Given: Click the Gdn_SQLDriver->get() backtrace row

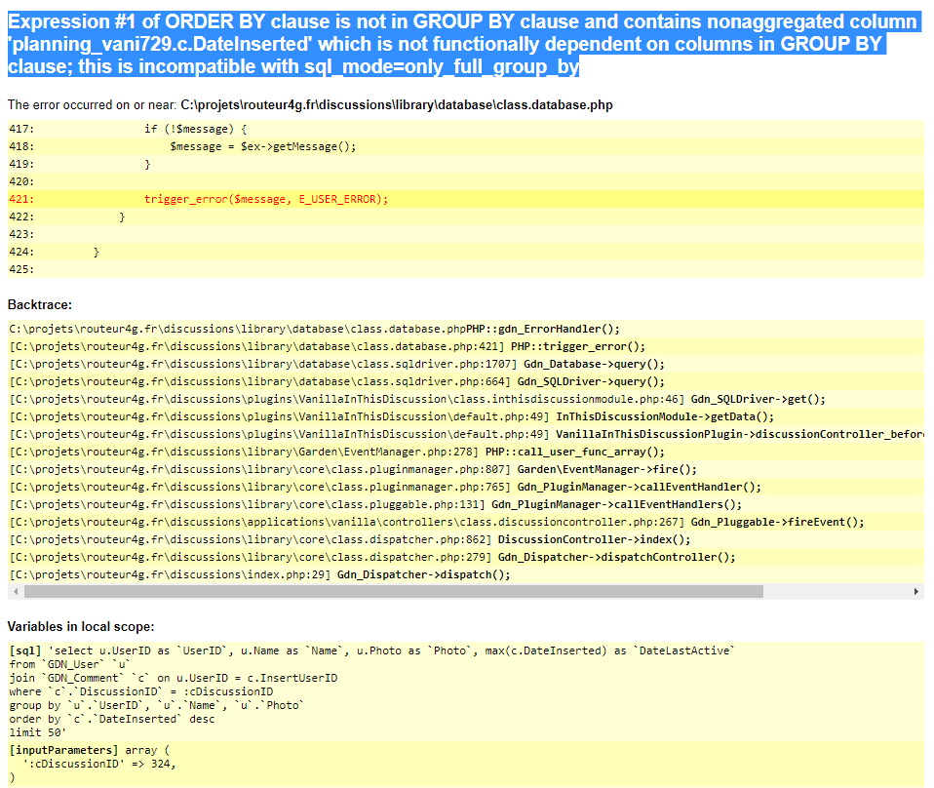Looking at the screenshot, I should [466, 400].
